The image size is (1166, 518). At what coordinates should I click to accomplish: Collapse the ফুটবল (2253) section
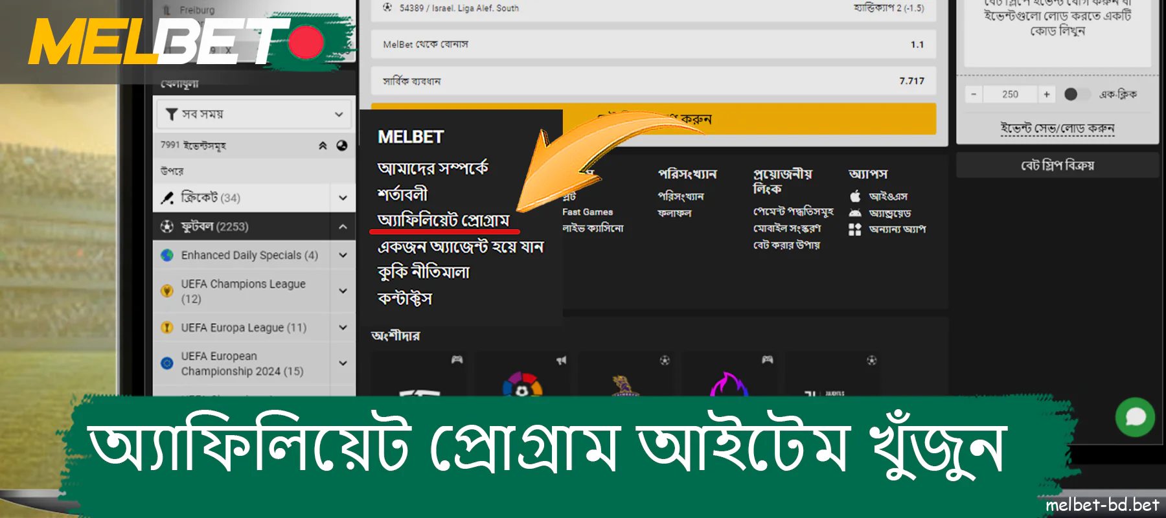click(x=343, y=227)
